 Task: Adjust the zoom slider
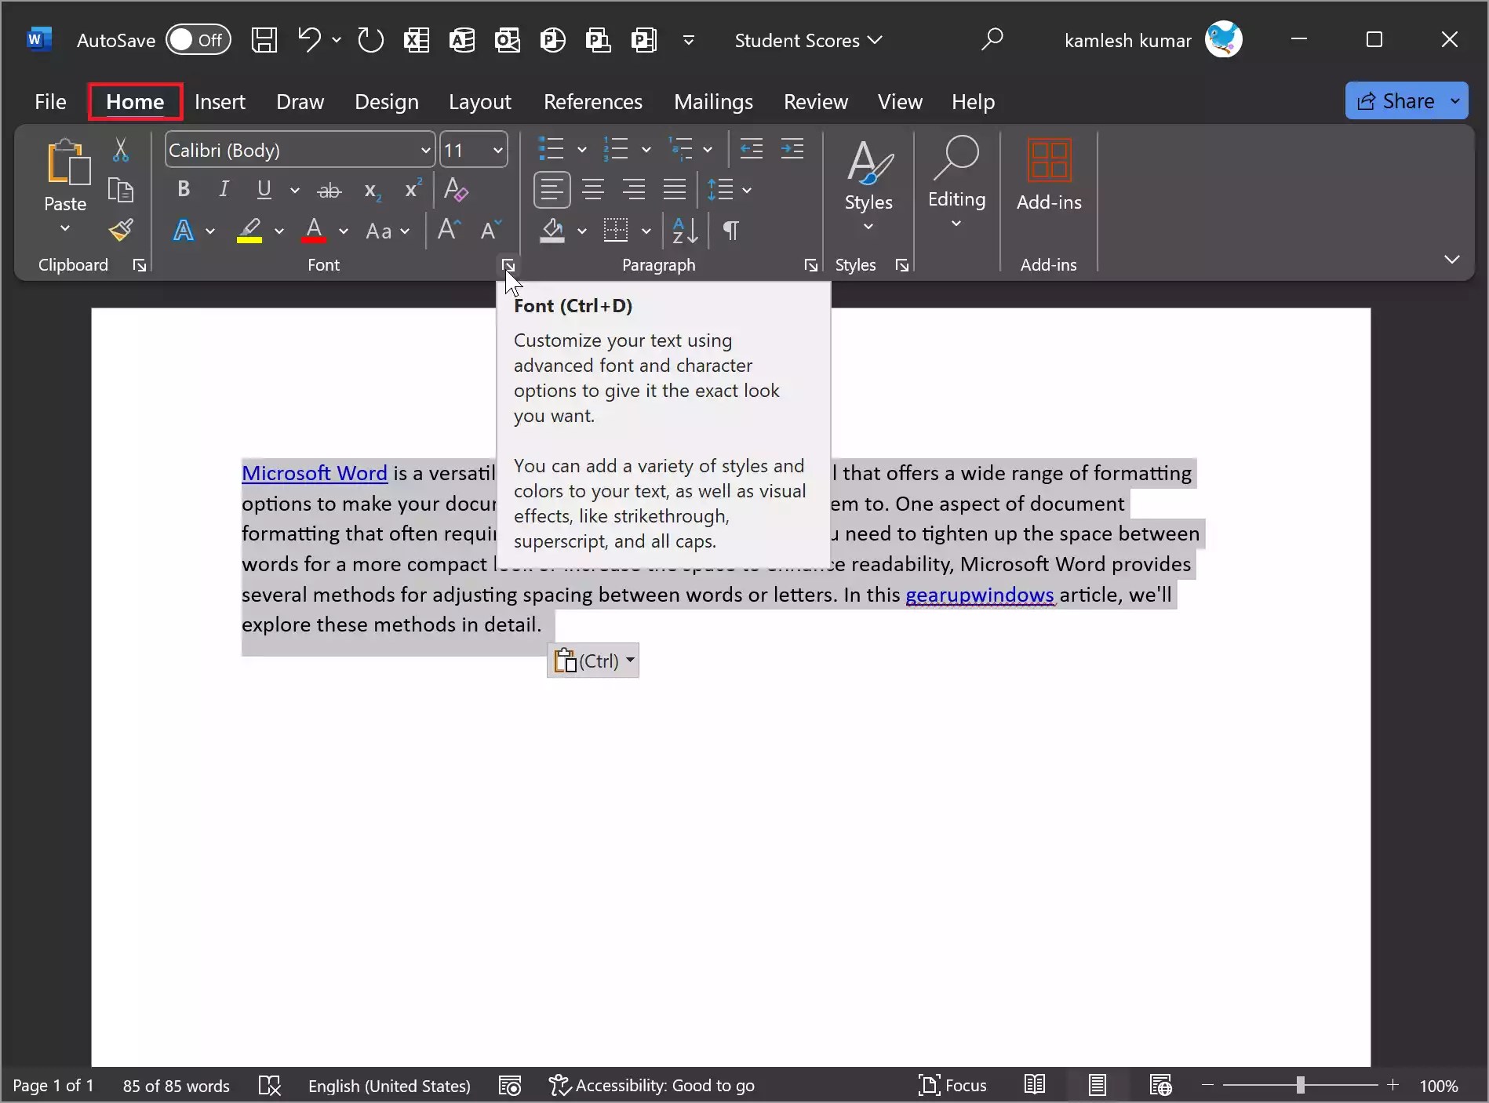click(x=1300, y=1085)
